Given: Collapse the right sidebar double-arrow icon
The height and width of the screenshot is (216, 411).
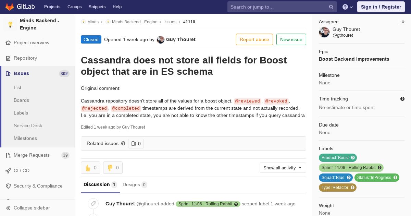Looking at the screenshot, I should pos(403,22).
